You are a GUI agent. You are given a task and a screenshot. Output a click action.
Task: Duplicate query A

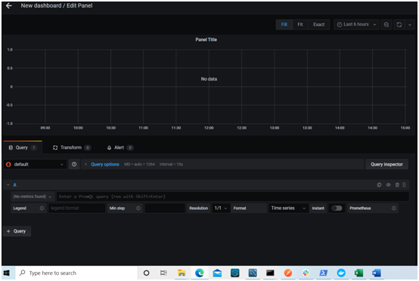tap(379, 184)
